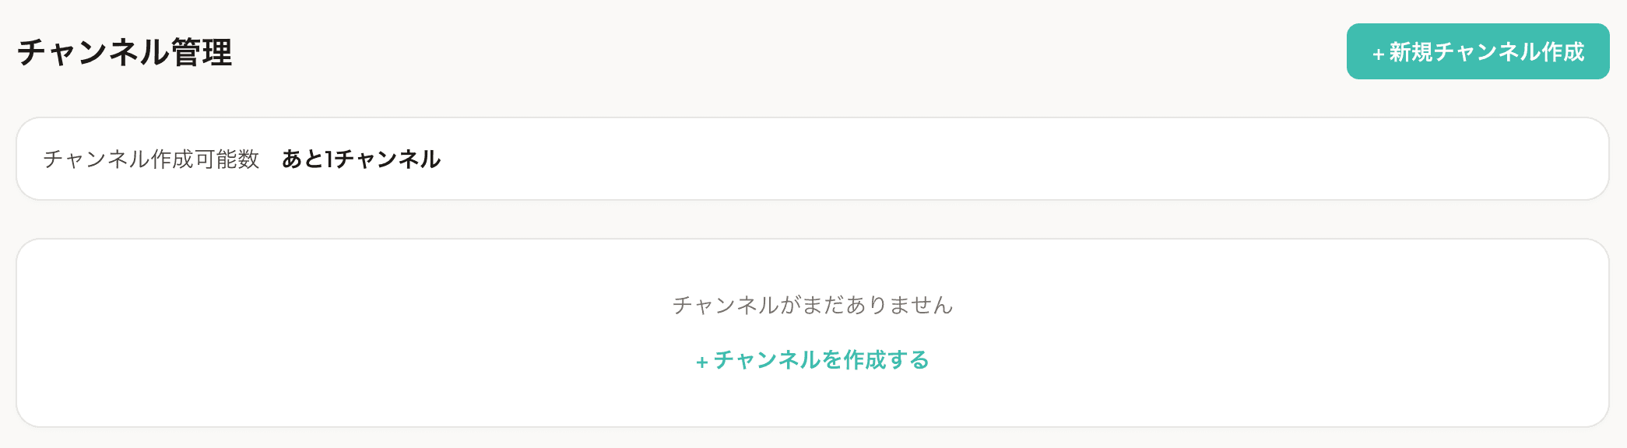Screen dimensions: 1627x448
Task: Click the creatable channel count label text
Action: point(151,159)
